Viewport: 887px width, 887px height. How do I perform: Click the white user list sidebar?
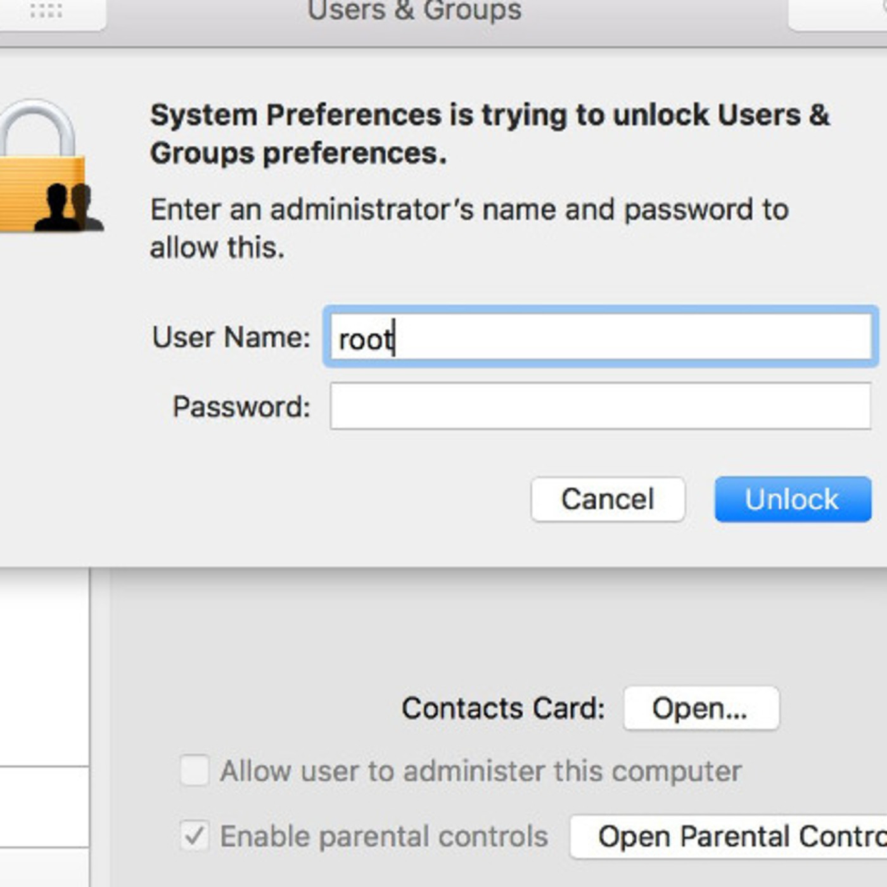pos(43,665)
